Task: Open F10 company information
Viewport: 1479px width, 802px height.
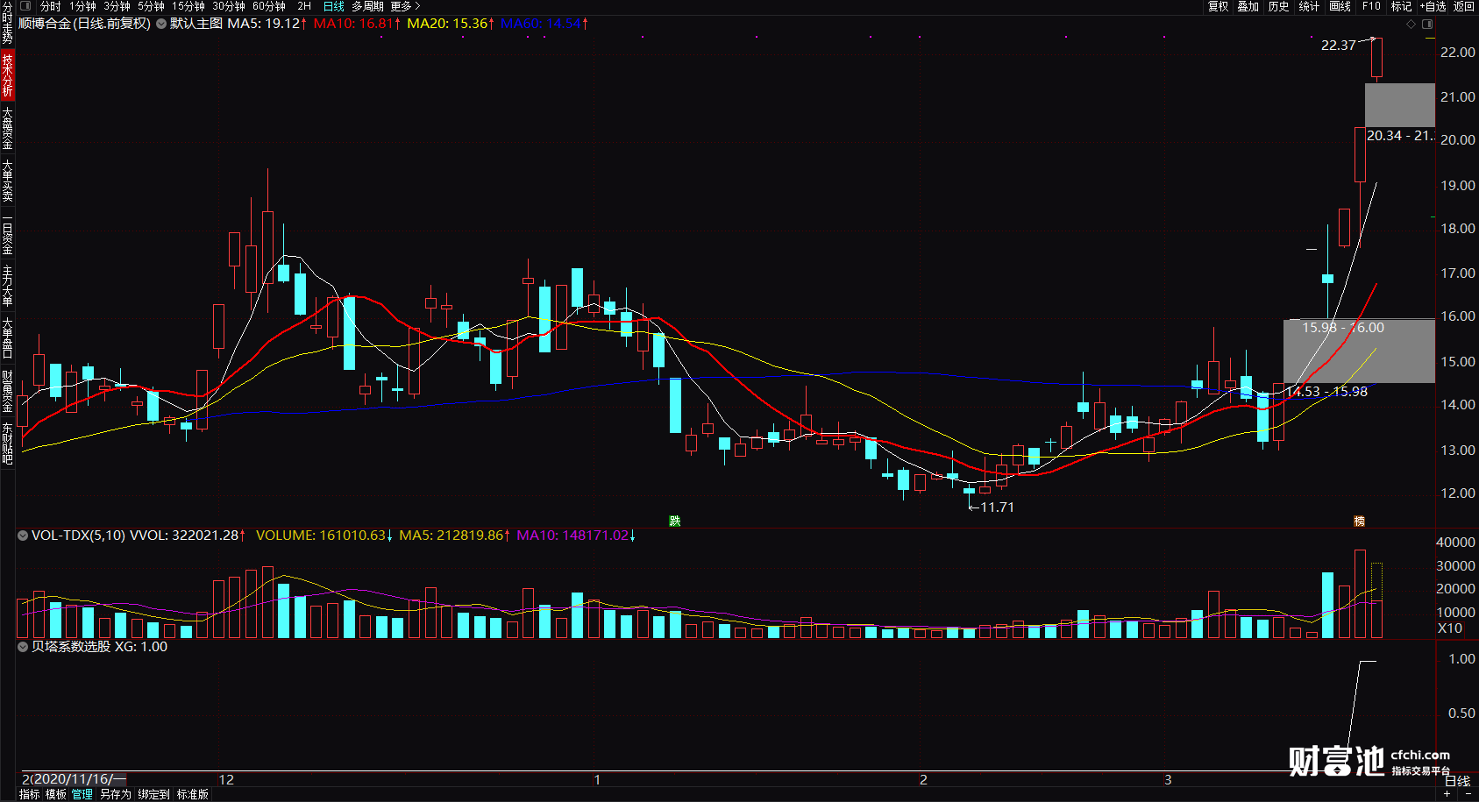Action: (x=1371, y=6)
